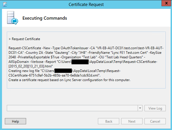This screenshot has height=130, width=172.
Task: Proceed with the Next button
Action: click(x=132, y=121)
